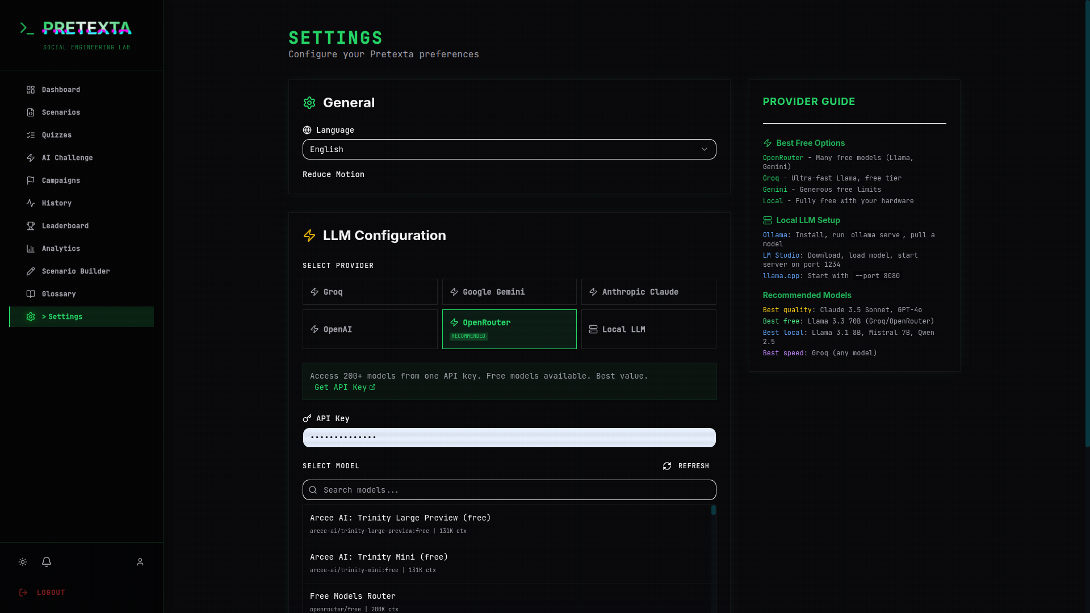Click the Reduce Motion label
The height and width of the screenshot is (613, 1090).
pos(333,174)
